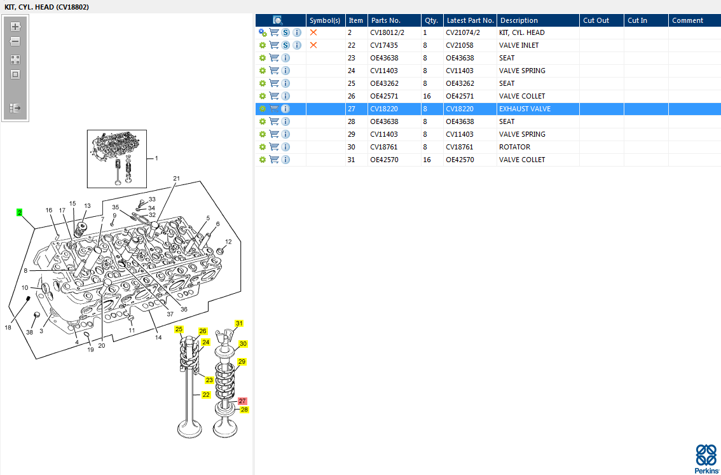
Task: Add VALVE INLET CV17435 to cart
Action: coord(274,45)
